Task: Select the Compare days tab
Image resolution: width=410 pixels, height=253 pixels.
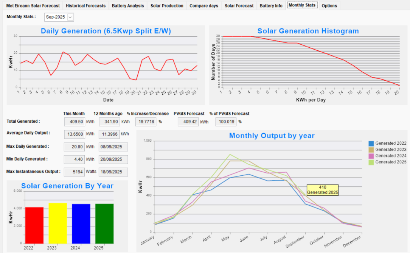Action: [204, 6]
